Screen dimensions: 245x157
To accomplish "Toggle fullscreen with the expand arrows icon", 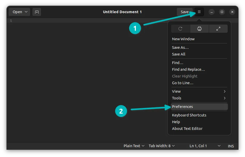I will 218,29.
